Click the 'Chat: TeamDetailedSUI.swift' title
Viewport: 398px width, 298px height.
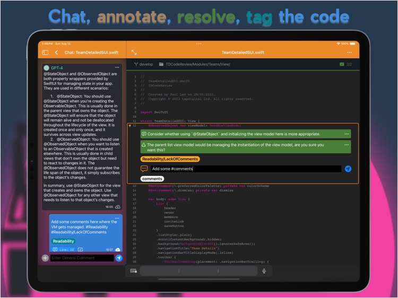[91, 52]
